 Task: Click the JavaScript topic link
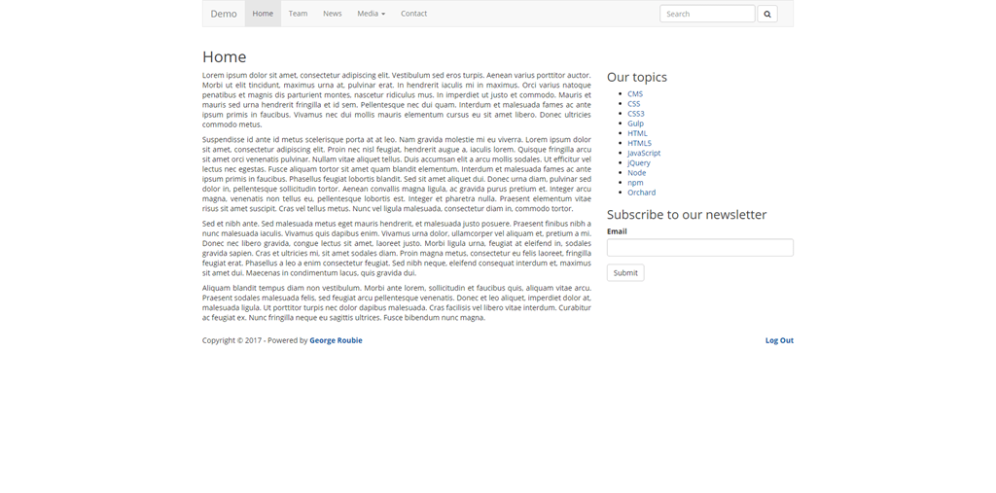(x=644, y=153)
